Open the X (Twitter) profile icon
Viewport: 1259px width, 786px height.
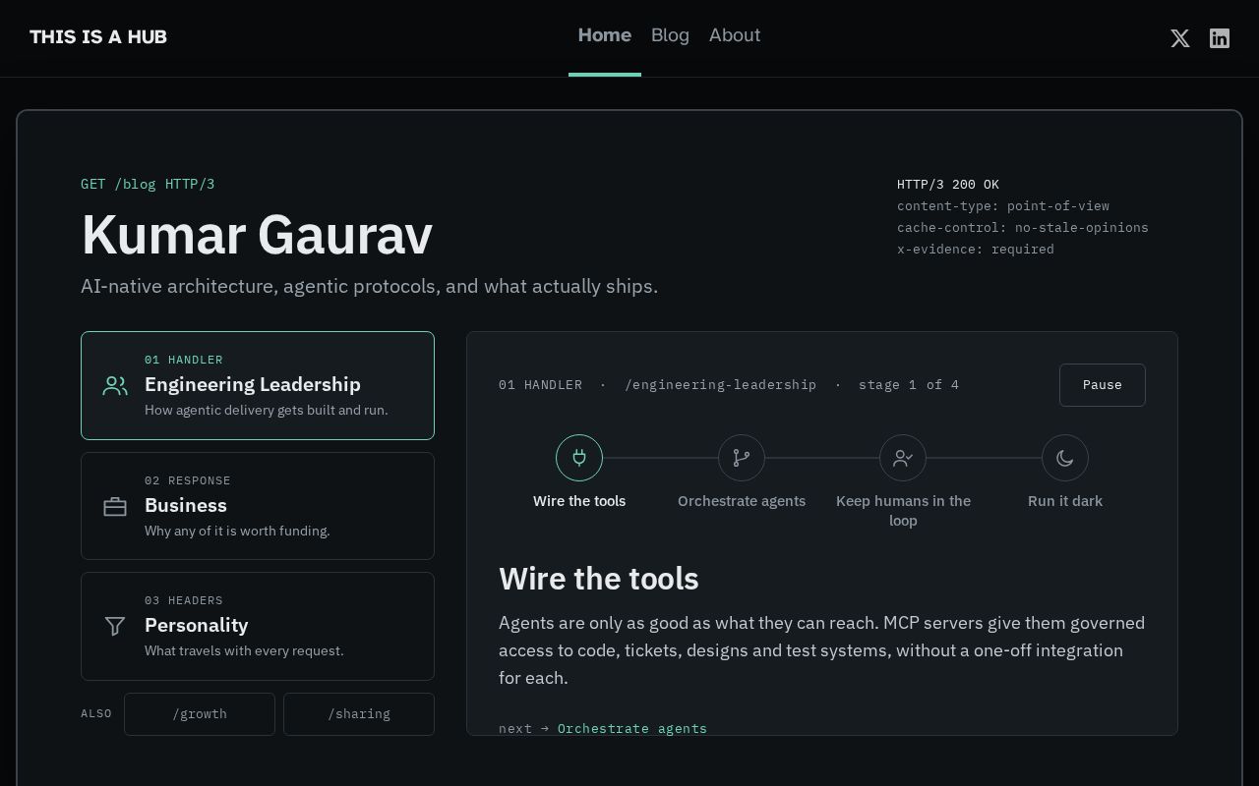pyautogui.click(x=1180, y=38)
